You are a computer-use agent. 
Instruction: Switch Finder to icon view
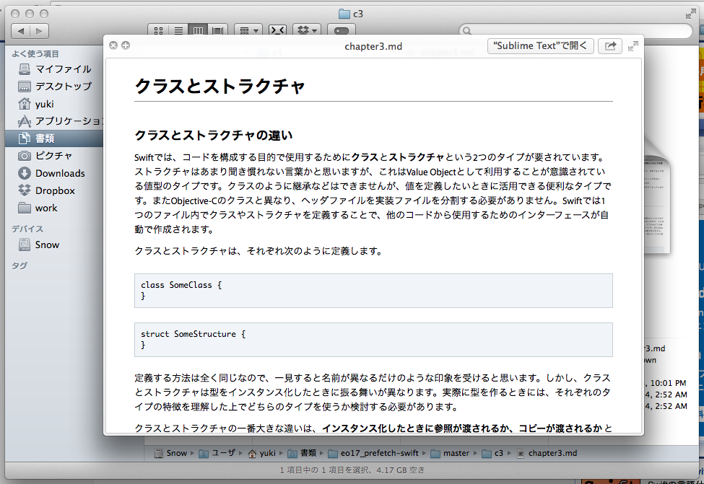coord(158,31)
